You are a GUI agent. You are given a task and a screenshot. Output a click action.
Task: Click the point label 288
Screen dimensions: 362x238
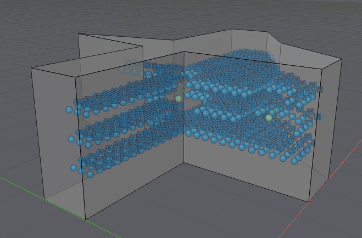tap(126, 154)
